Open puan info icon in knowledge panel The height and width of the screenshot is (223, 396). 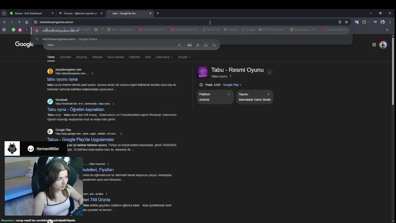(201, 85)
